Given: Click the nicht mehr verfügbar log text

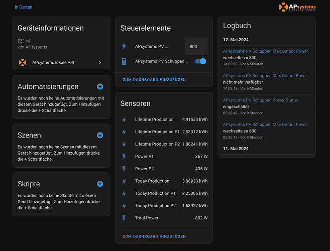Looking at the screenshot, I should [x=243, y=82].
